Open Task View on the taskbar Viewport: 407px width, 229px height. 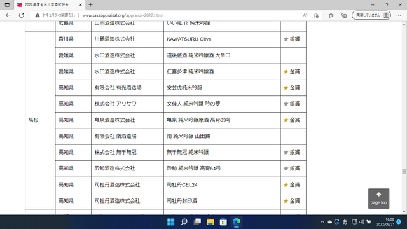(197, 222)
